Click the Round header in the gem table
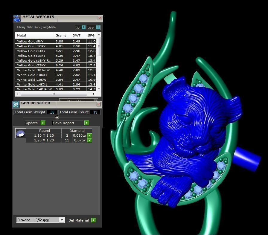The image size is (268, 235). click(44, 131)
